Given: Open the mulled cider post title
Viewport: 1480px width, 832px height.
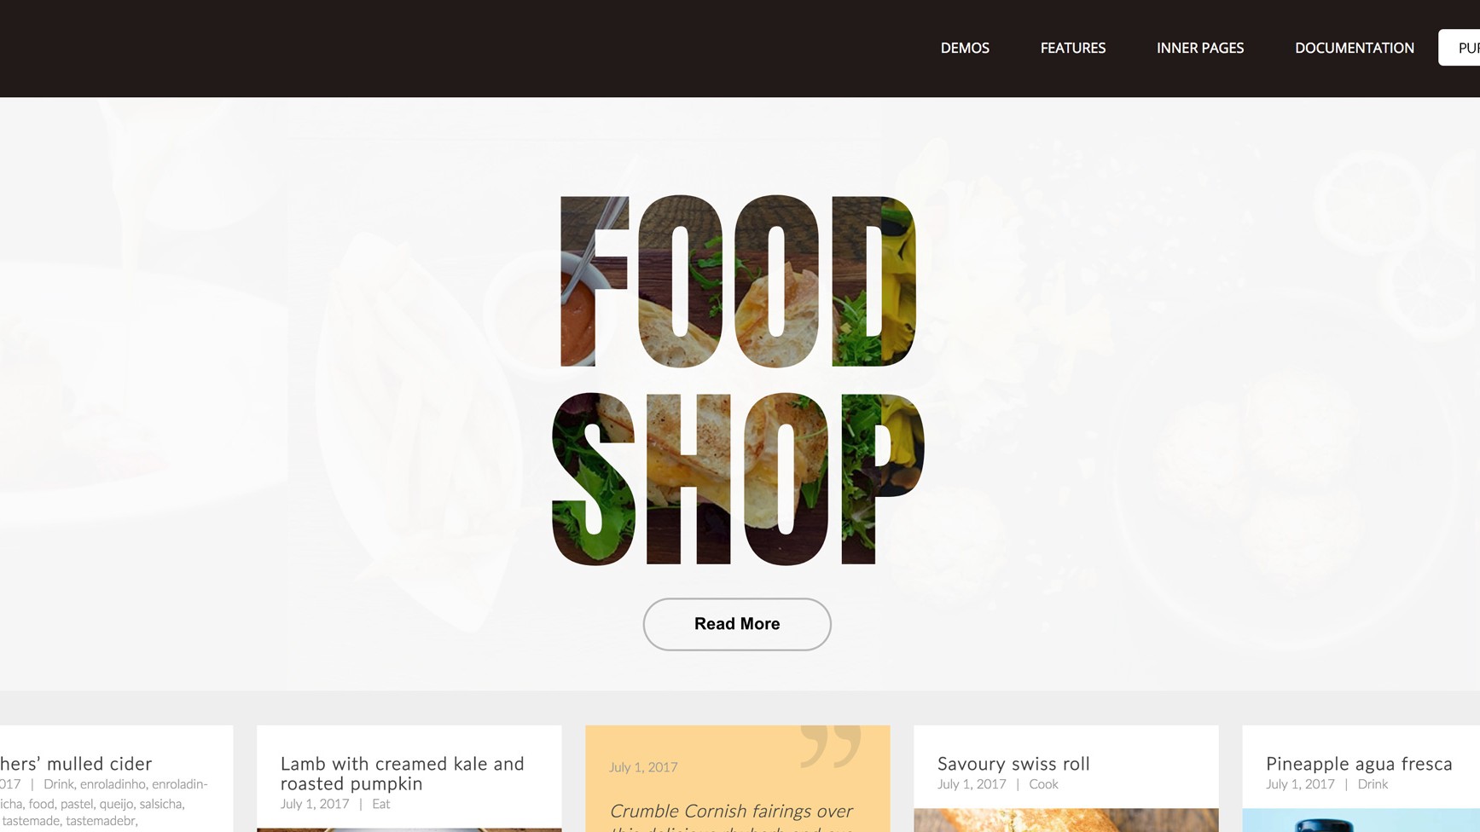Looking at the screenshot, I should [x=76, y=764].
